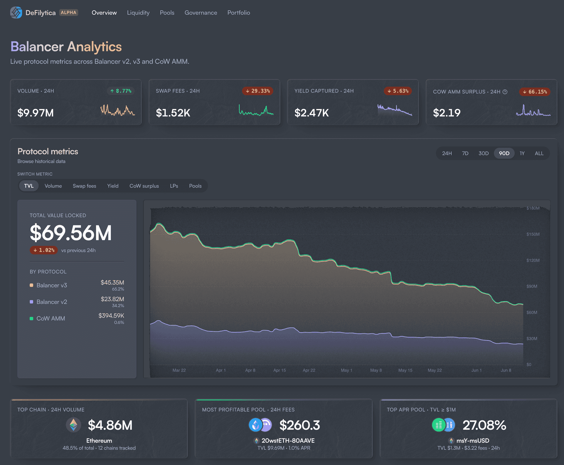Screen dimensions: 564x465
Task: Open the Volume 24H card value $9.97M
Action: [x=36, y=113]
